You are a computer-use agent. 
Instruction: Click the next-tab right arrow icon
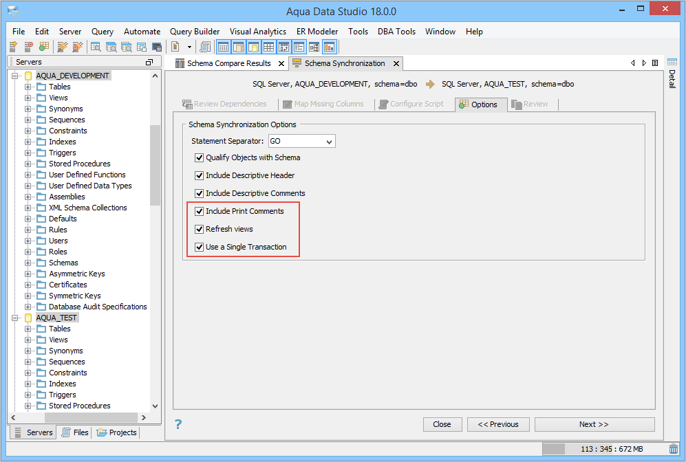coord(644,63)
